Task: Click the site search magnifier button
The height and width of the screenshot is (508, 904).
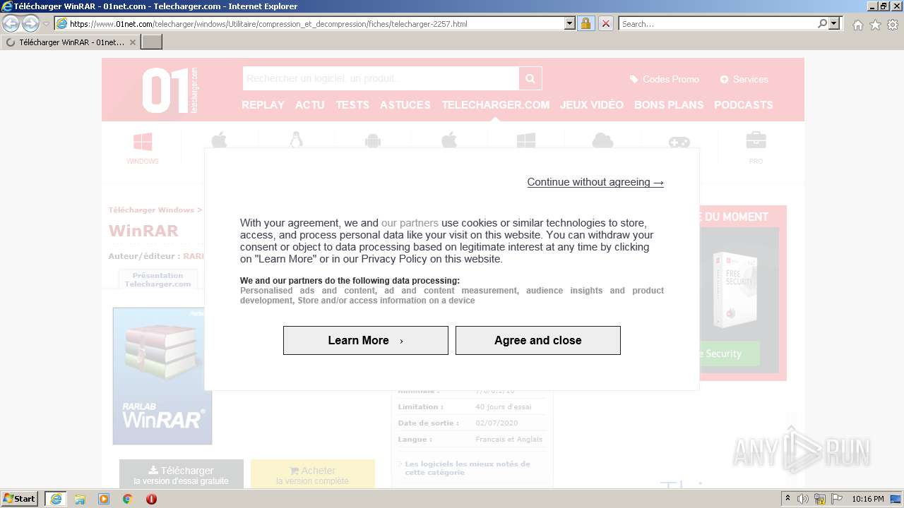Action: click(530, 78)
